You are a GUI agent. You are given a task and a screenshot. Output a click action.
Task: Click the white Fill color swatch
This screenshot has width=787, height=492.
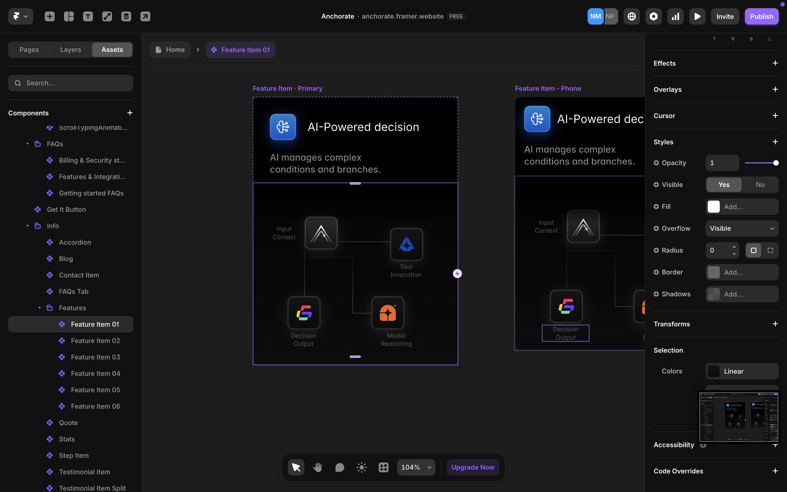pos(713,207)
